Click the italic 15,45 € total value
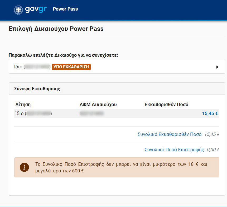Screen dimensions: 227x207 click(x=211, y=134)
